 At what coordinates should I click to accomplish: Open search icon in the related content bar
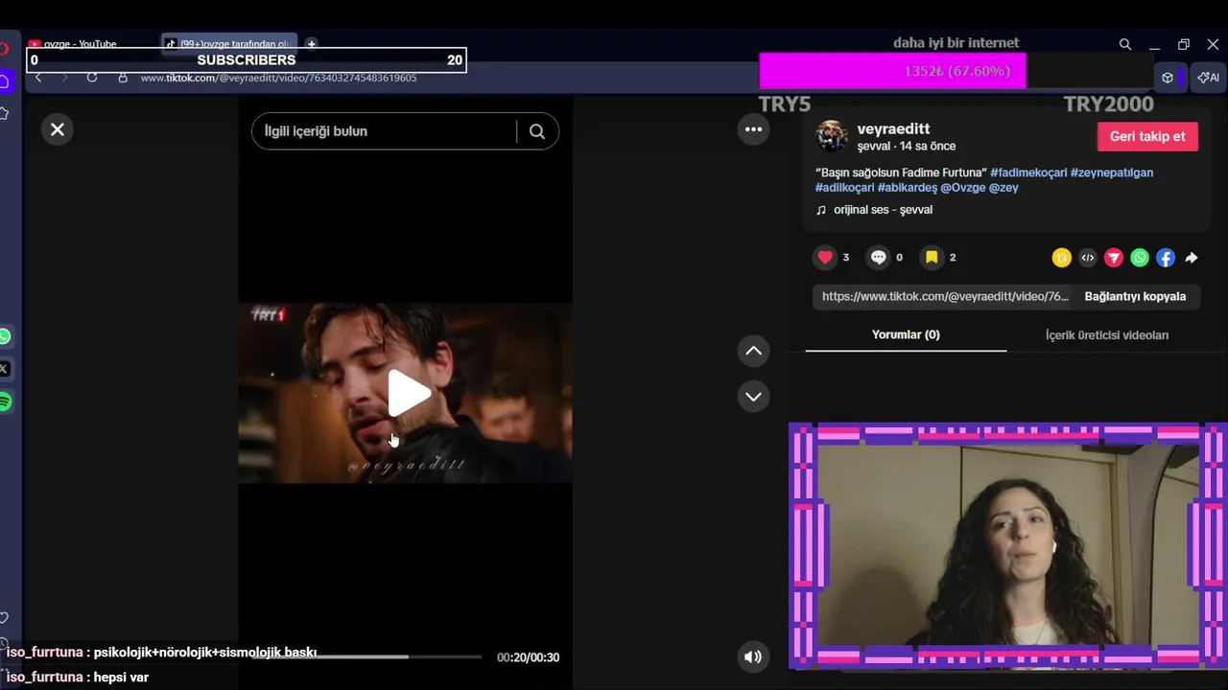coord(537,131)
